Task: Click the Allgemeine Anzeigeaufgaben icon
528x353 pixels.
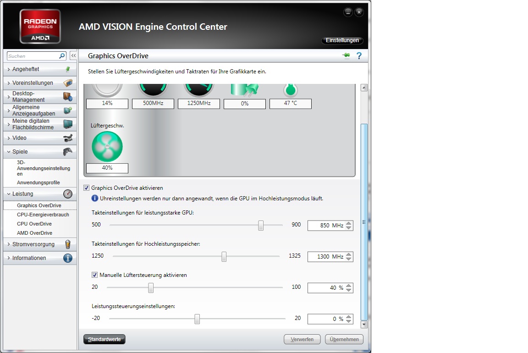Action: pyautogui.click(x=68, y=110)
